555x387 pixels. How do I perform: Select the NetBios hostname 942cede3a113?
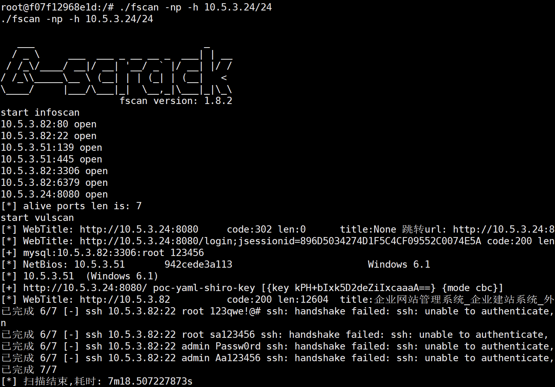pyautogui.click(x=198, y=264)
